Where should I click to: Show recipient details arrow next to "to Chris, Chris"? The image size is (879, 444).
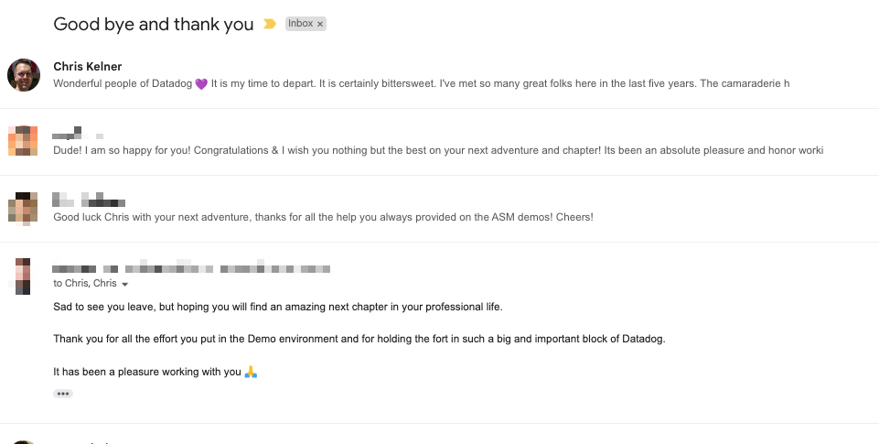click(125, 284)
